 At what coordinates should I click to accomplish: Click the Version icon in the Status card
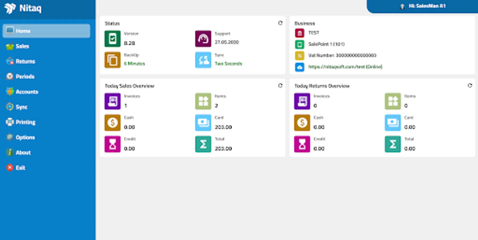[x=112, y=38]
